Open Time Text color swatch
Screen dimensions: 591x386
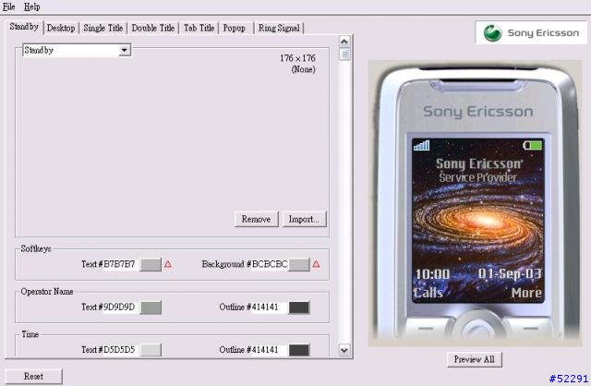click(x=151, y=350)
